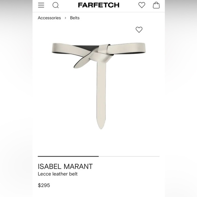The height and width of the screenshot is (197, 197).
Task: Click the $295 price label
Action: coord(44,185)
